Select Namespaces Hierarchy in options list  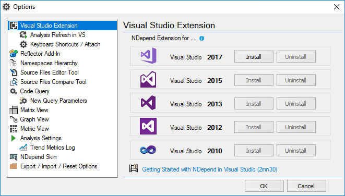coord(49,63)
